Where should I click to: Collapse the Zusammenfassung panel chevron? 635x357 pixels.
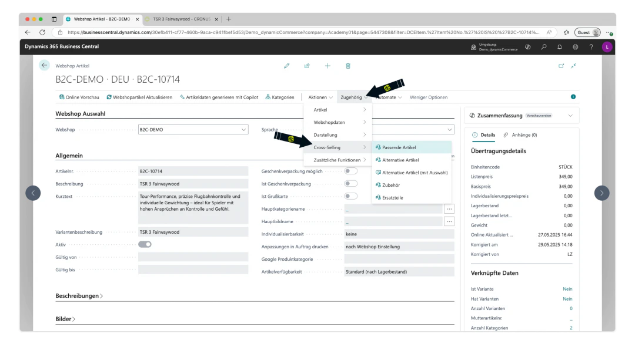(570, 116)
